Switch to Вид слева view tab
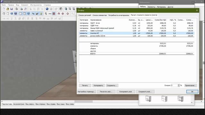Screen dimensions: 205x115 pyautogui.click(x=70, y=104)
